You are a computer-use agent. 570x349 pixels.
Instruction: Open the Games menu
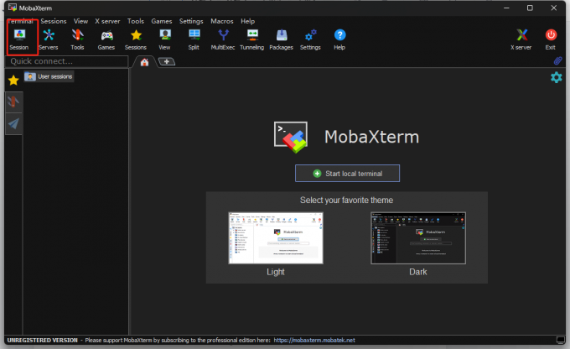pos(162,21)
